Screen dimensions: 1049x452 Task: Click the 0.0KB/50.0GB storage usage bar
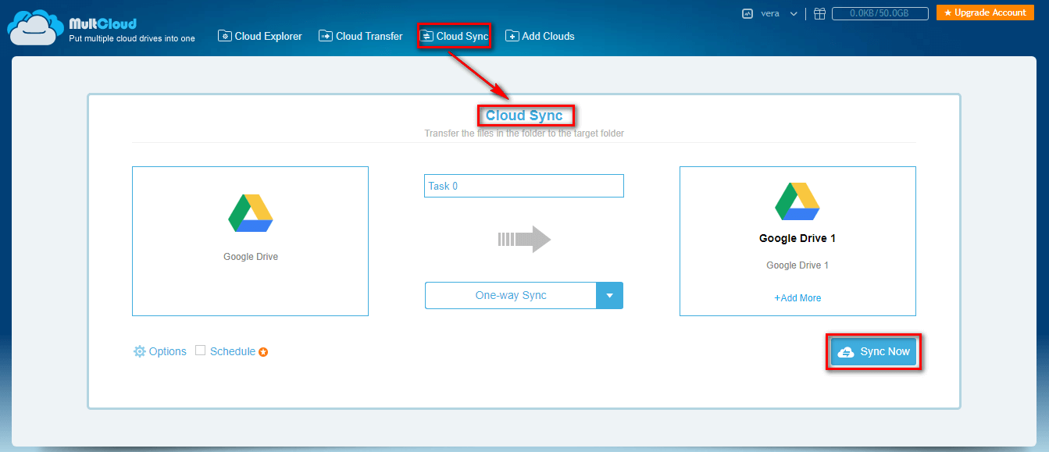[880, 13]
